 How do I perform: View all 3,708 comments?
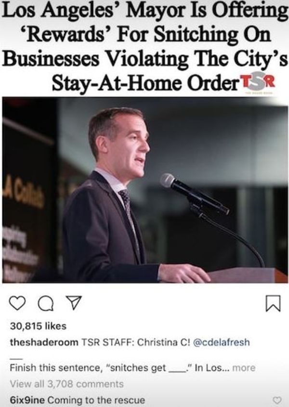click(x=67, y=384)
